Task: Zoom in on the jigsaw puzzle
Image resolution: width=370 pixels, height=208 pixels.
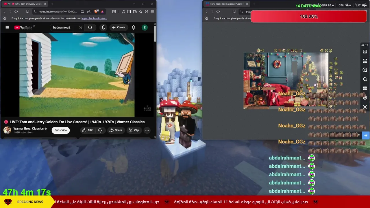Action: click(365, 70)
